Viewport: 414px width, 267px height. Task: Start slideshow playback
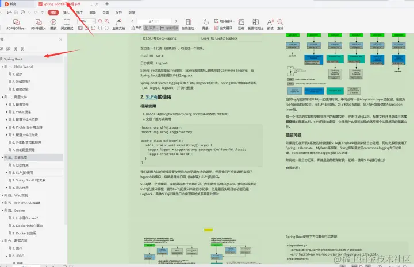(53, 24)
